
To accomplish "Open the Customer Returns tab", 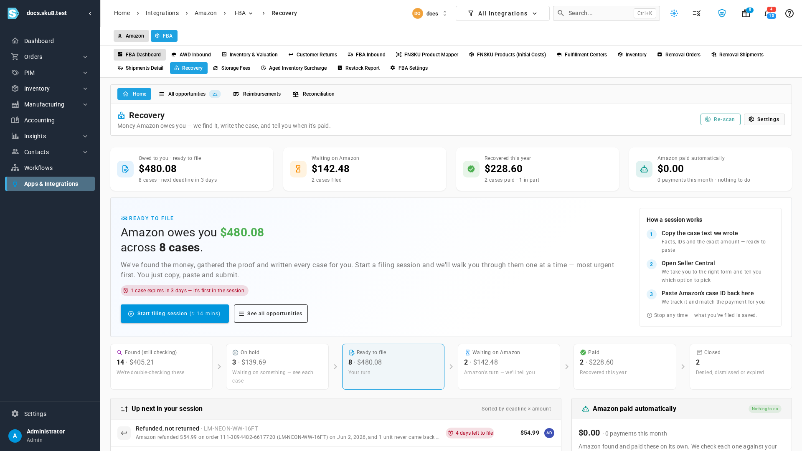I will coord(312,55).
